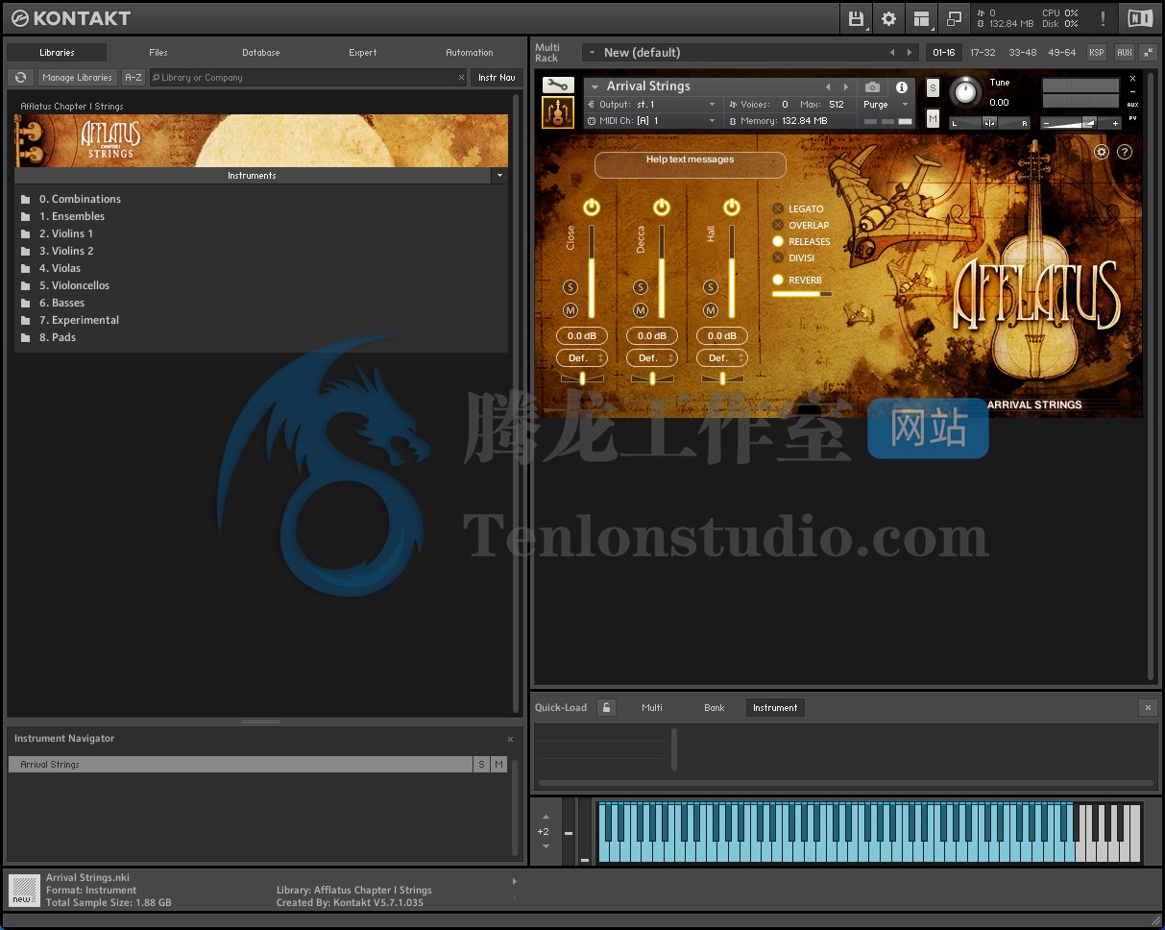Click the Manage Libraries button
This screenshot has width=1165, height=930.
tap(78, 77)
